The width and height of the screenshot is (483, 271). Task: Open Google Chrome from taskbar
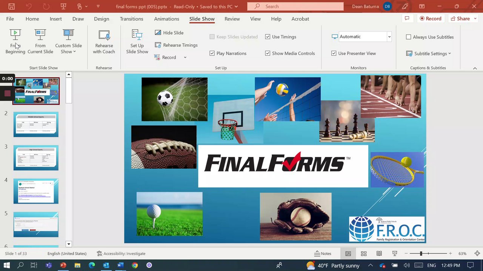[x=135, y=265]
